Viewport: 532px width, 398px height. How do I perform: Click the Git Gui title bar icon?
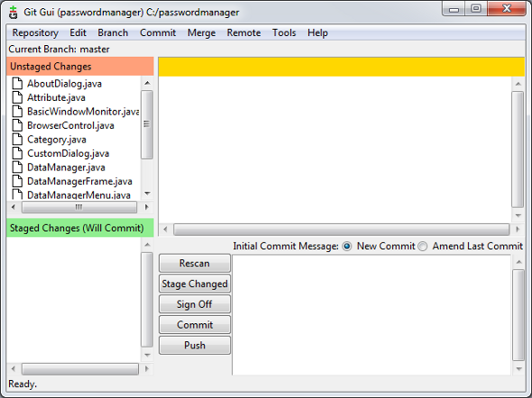(14, 13)
